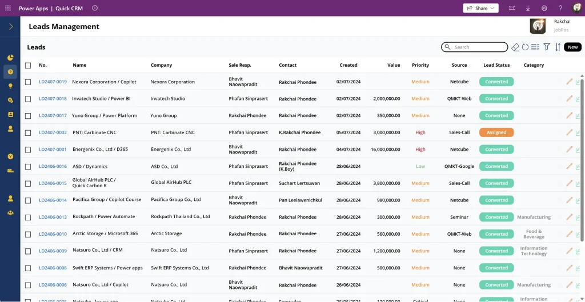Click the 'QMKT-Google' source cell
The image size is (585, 302).
[459, 166]
